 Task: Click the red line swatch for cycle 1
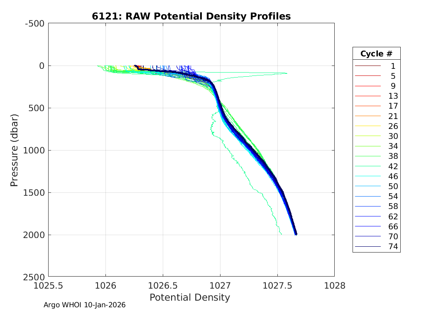click(368, 66)
